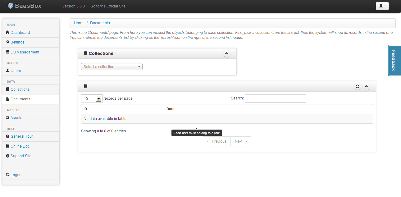Image resolution: width=401 pixels, height=197 pixels.
Task: Click the Settings gear icon
Action: coord(8,42)
